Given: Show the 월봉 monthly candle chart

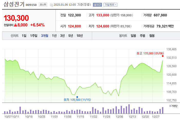Looking at the screenshot, I should (x=152, y=36).
